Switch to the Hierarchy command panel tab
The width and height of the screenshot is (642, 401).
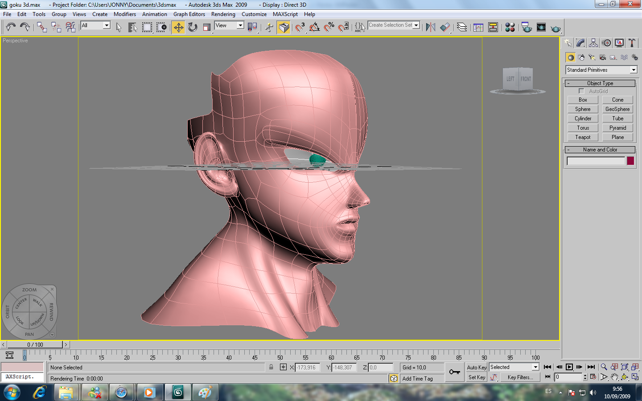click(x=593, y=43)
